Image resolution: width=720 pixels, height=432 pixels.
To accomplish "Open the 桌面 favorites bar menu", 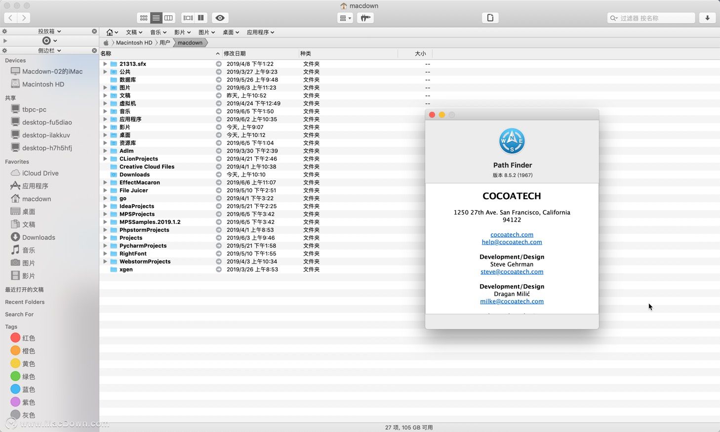I will (x=231, y=32).
